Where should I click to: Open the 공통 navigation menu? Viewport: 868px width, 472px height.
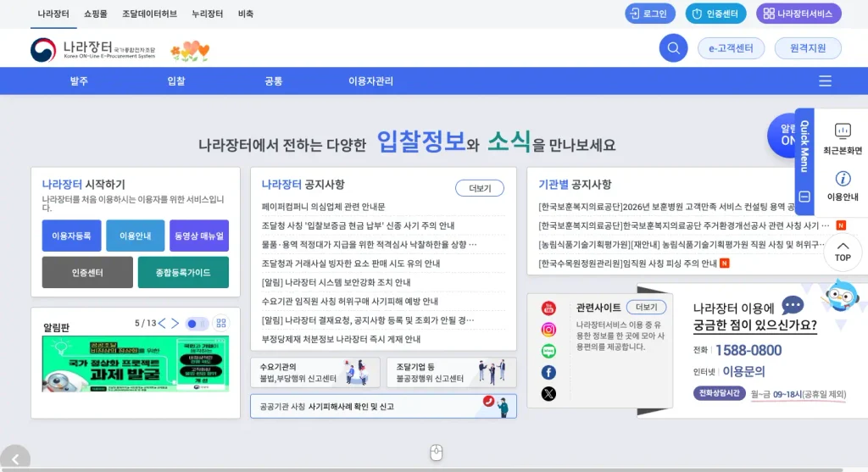[274, 81]
